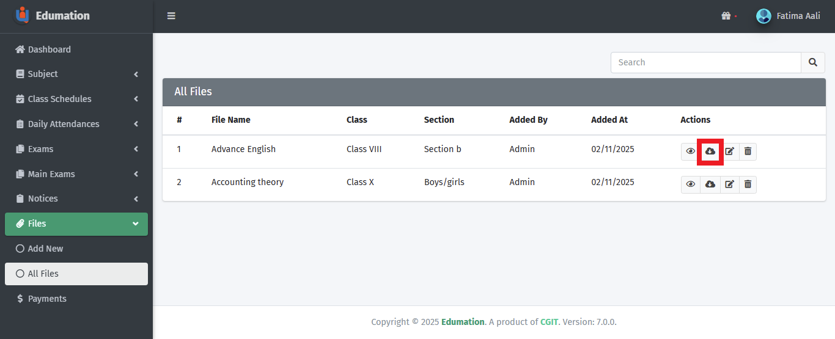
Task: Delete the Accounting theory file
Action: (x=748, y=184)
